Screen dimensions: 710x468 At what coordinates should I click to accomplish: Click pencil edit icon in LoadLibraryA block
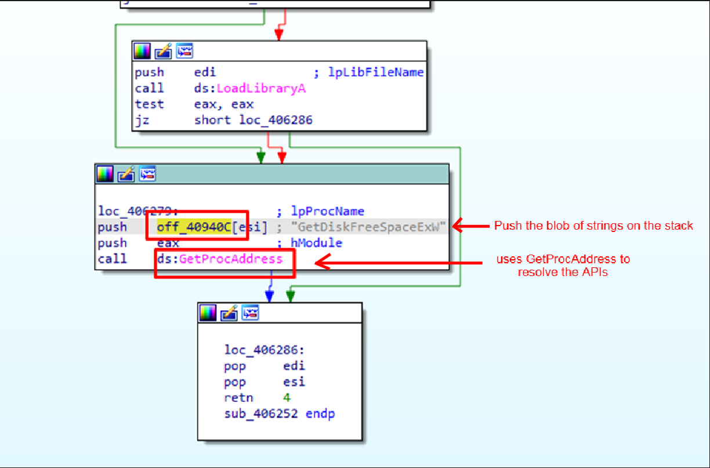(x=163, y=51)
